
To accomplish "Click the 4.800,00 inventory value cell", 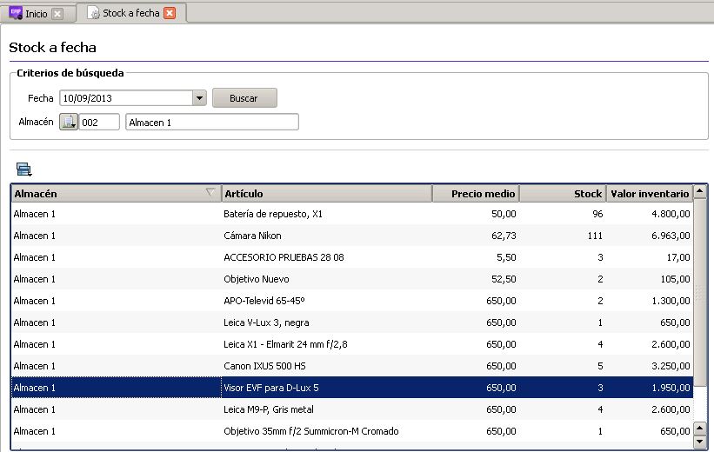I will click(x=650, y=214).
